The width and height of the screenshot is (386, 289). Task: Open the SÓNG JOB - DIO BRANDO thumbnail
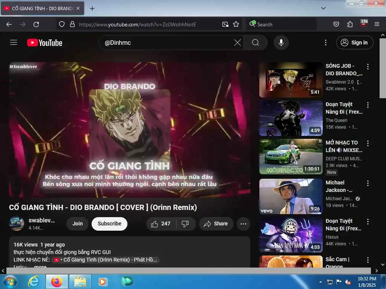(x=291, y=80)
